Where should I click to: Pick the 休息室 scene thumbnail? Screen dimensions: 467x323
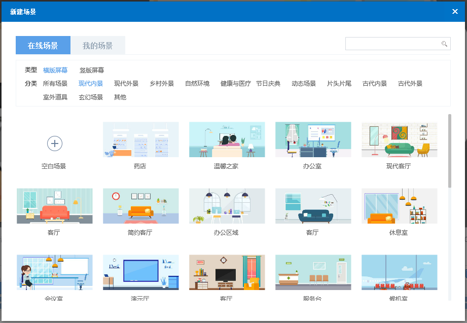coord(400,206)
